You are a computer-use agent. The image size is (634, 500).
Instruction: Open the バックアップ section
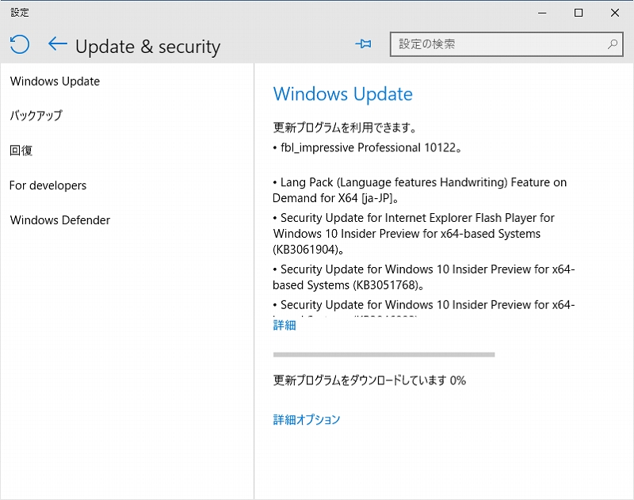tap(36, 116)
